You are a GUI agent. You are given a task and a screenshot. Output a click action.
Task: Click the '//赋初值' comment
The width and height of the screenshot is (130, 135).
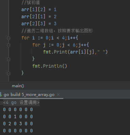(30, 2)
